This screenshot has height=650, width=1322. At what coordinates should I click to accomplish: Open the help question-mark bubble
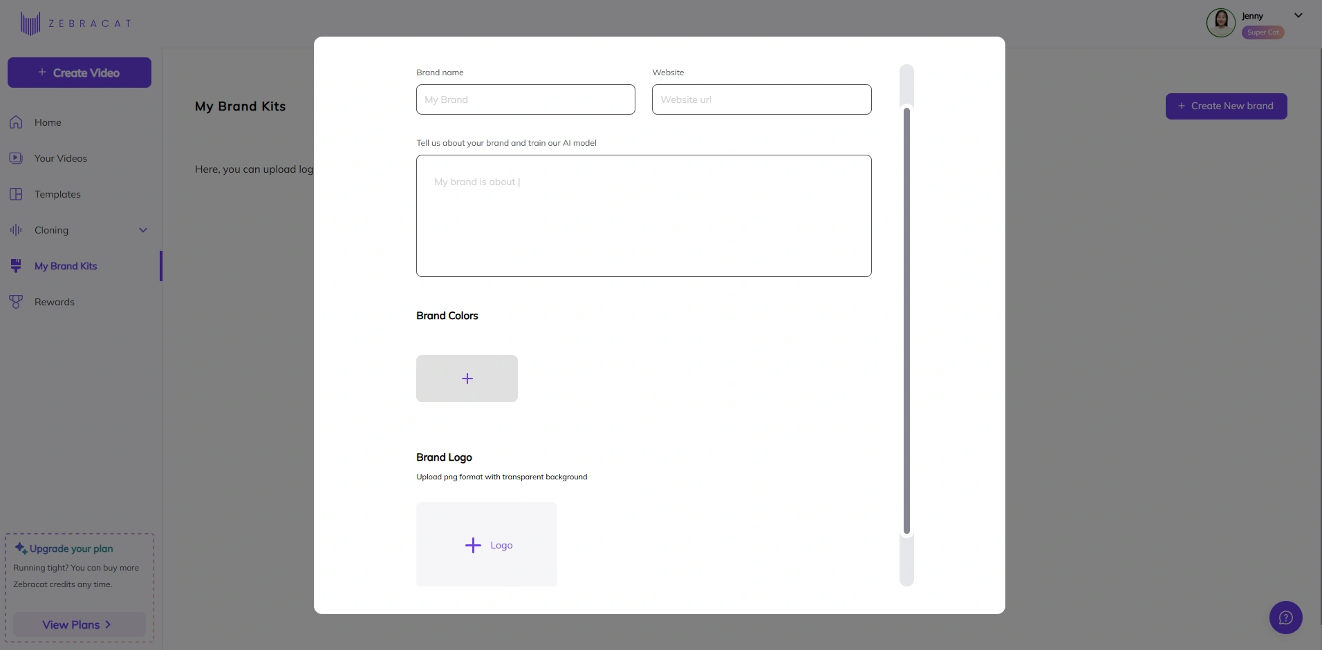pos(1286,618)
